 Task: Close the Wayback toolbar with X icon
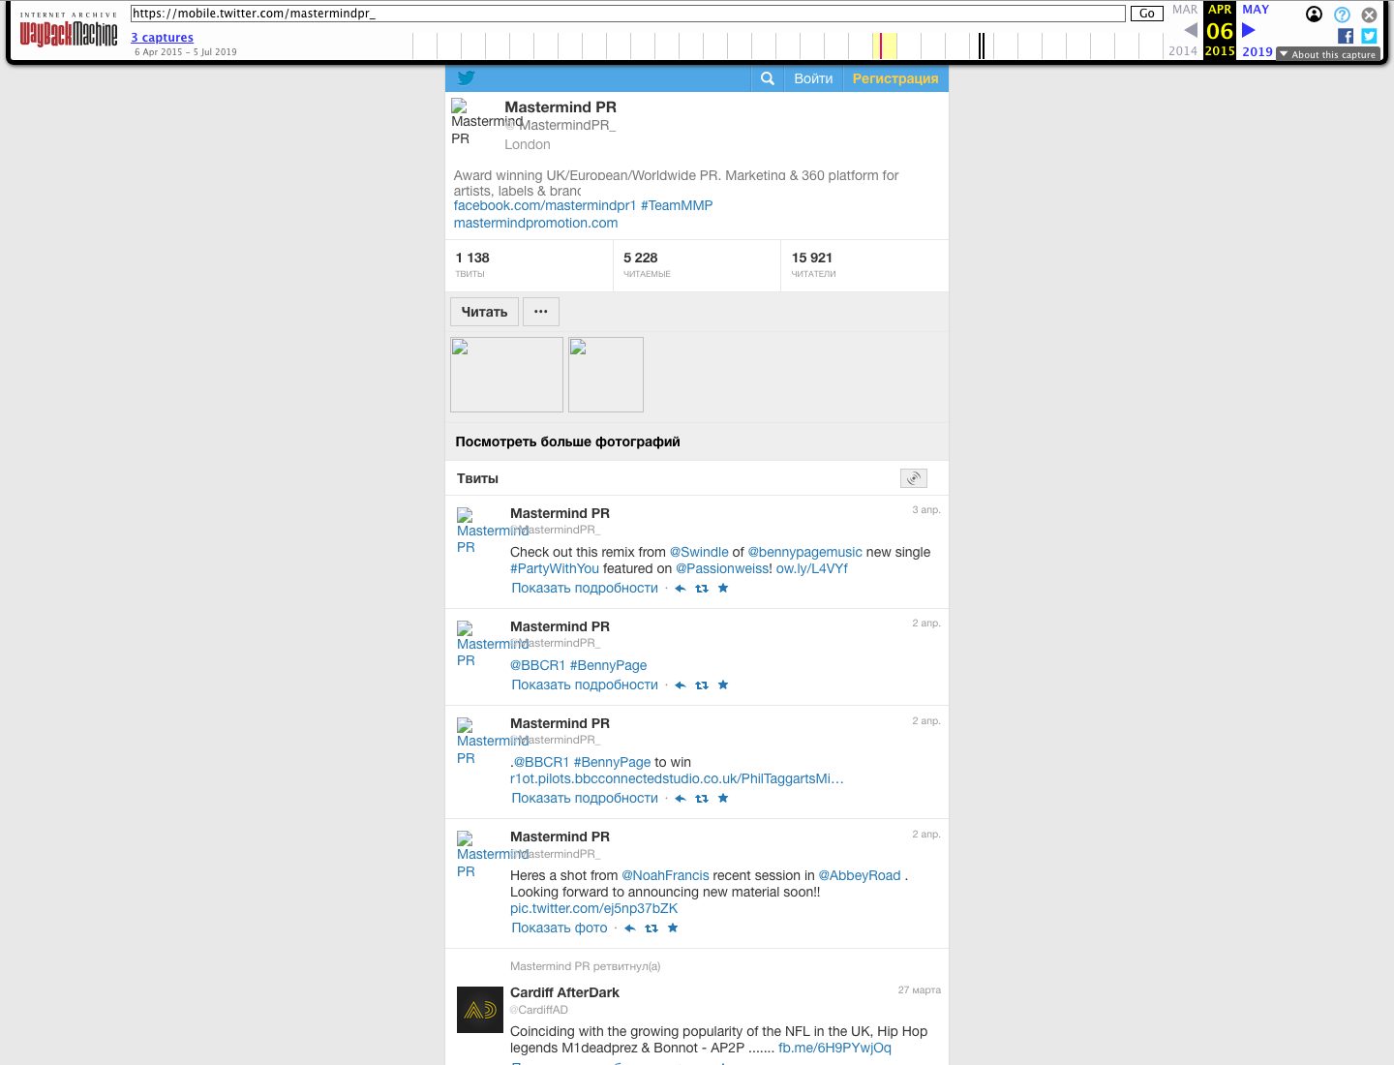[x=1369, y=15]
